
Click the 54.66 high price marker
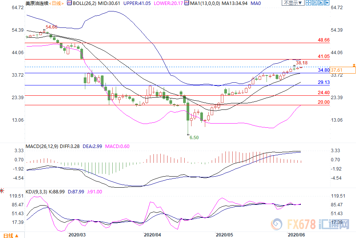point(51,27)
